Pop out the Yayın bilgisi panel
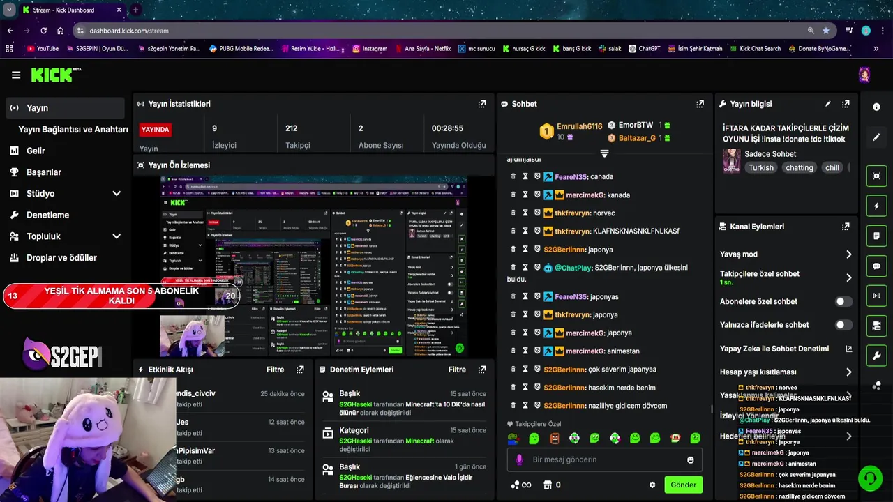This screenshot has height=502, width=893. [x=846, y=104]
